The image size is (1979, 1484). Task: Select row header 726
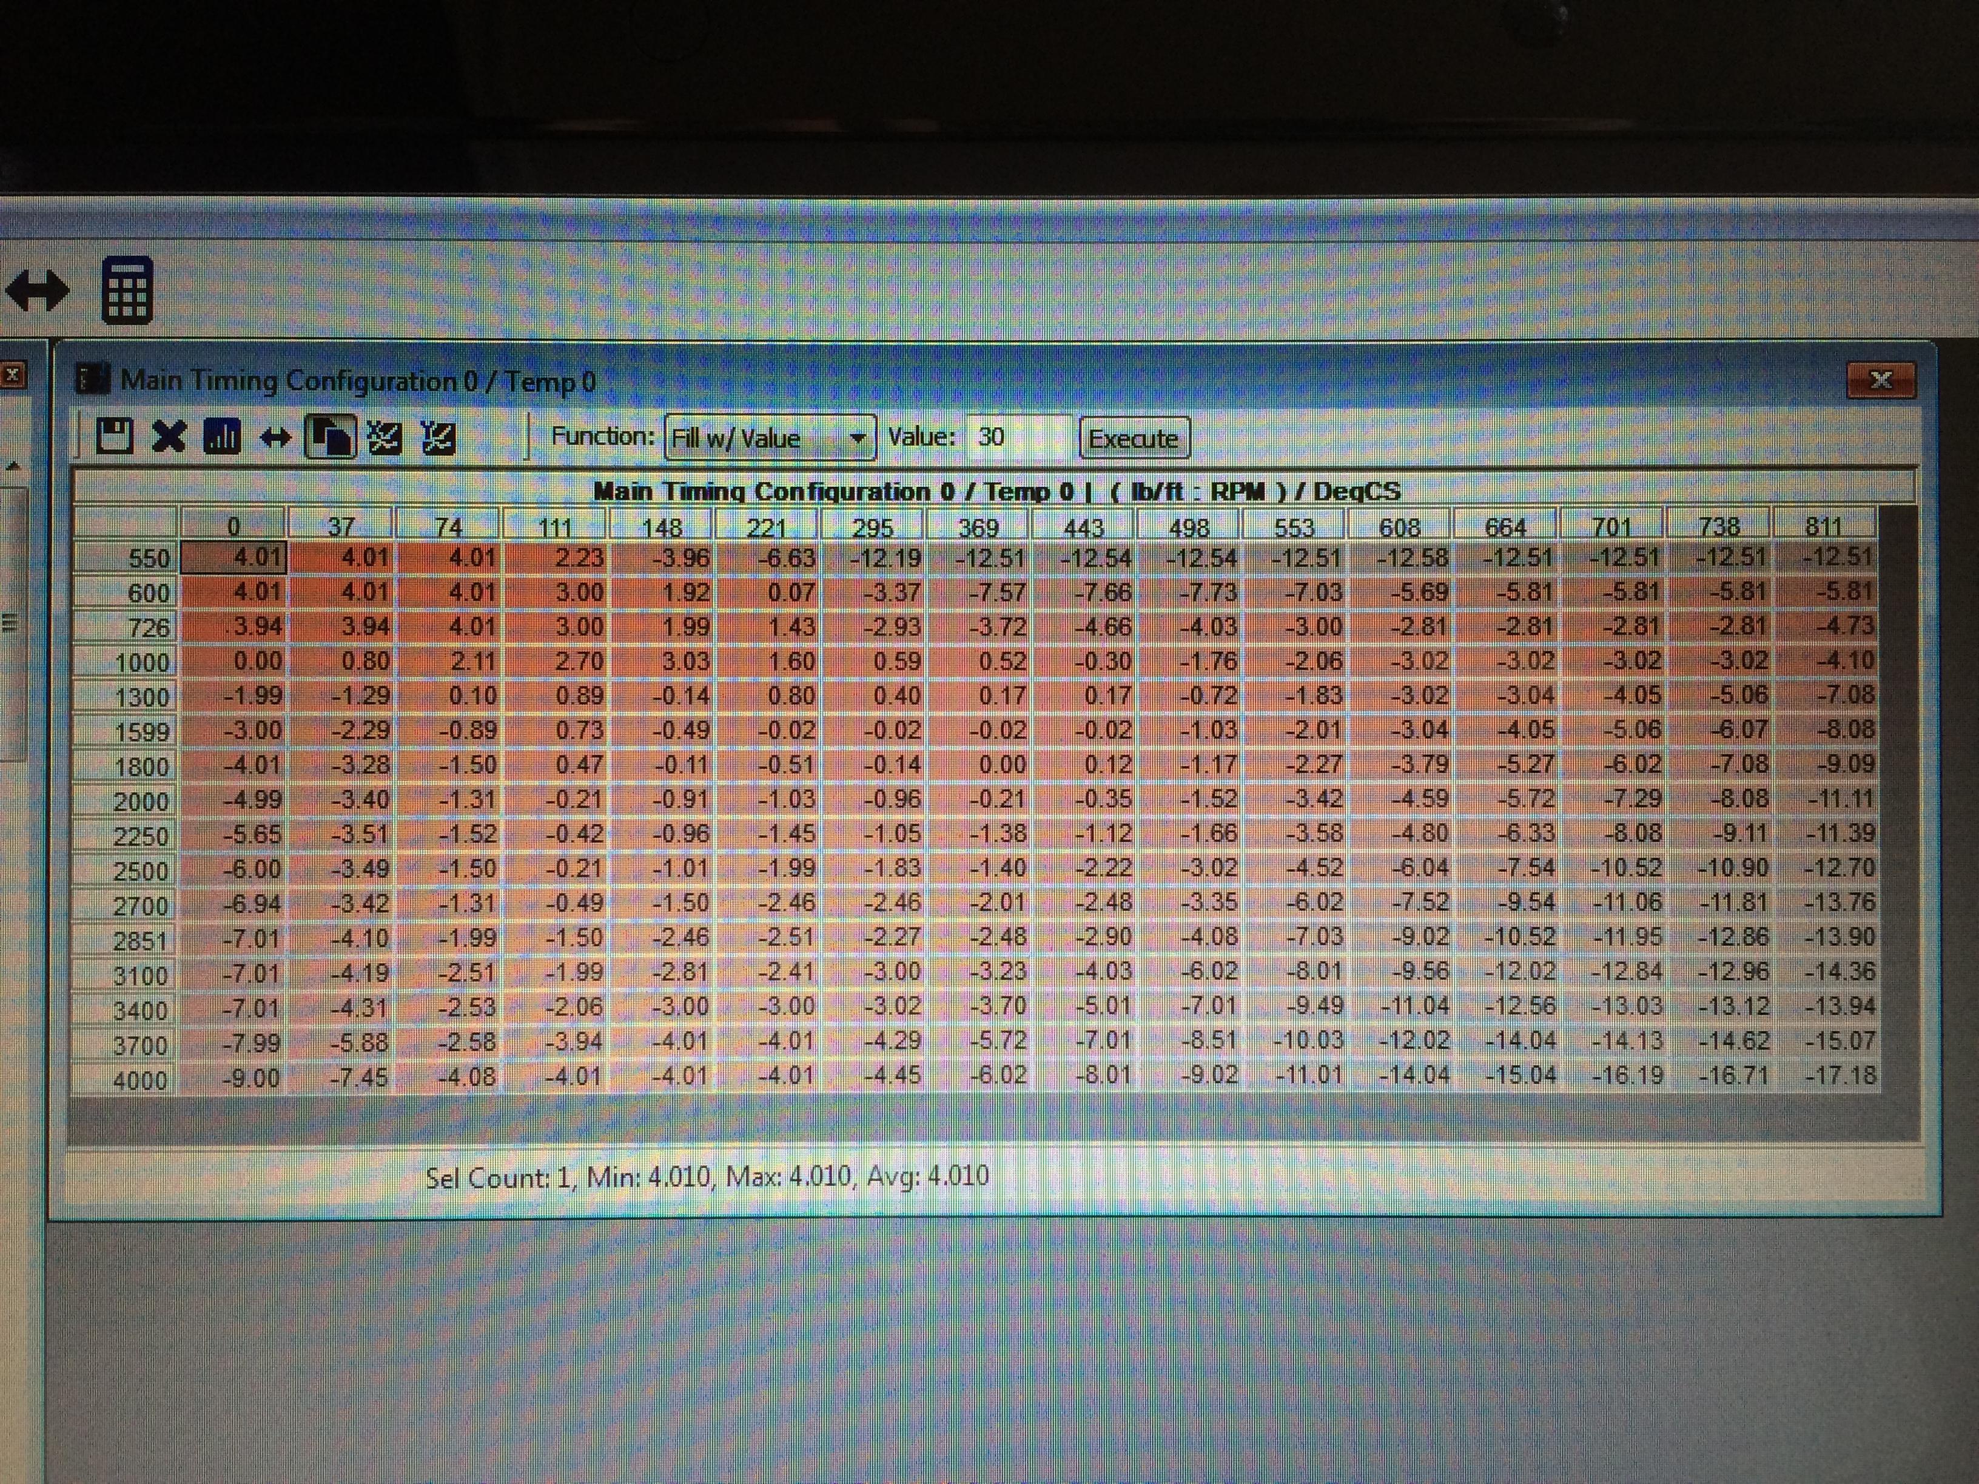[126, 627]
